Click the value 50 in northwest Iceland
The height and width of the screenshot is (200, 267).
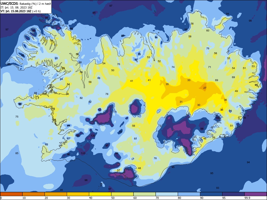[x=113, y=70]
